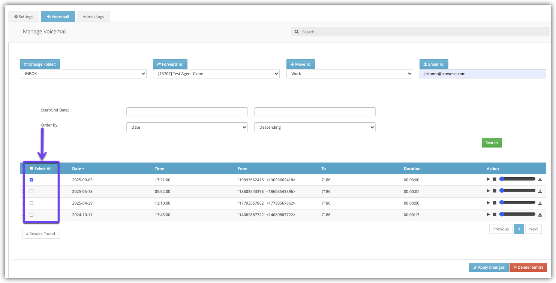Viewport: 556px width, 283px height.
Task: Click the audio slider for 2025-05-18 voicemail
Action: tap(517, 191)
